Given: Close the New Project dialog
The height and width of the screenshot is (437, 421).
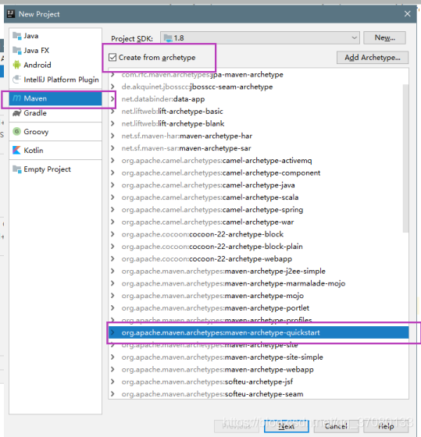Looking at the screenshot, I should click(407, 14).
